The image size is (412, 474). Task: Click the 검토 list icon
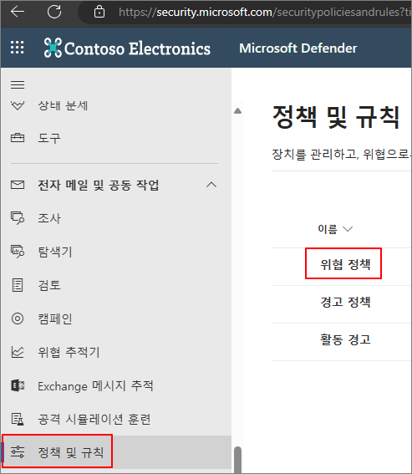(18, 285)
